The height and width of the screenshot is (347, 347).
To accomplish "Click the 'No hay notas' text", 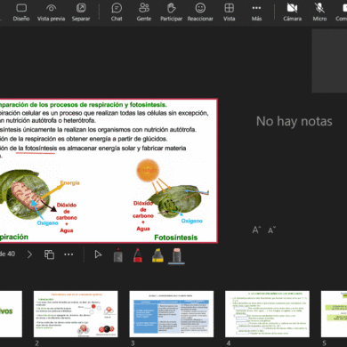I will tap(295, 121).
